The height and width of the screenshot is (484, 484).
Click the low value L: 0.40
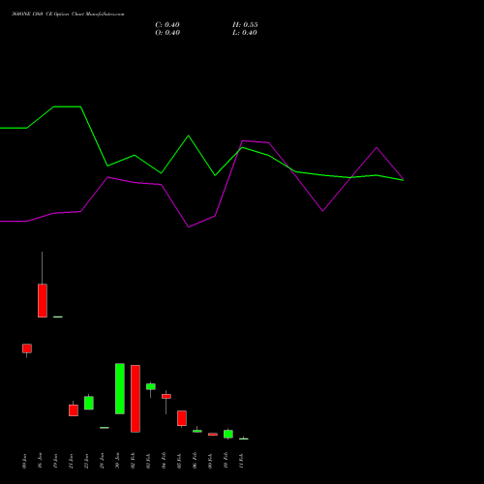pos(245,33)
